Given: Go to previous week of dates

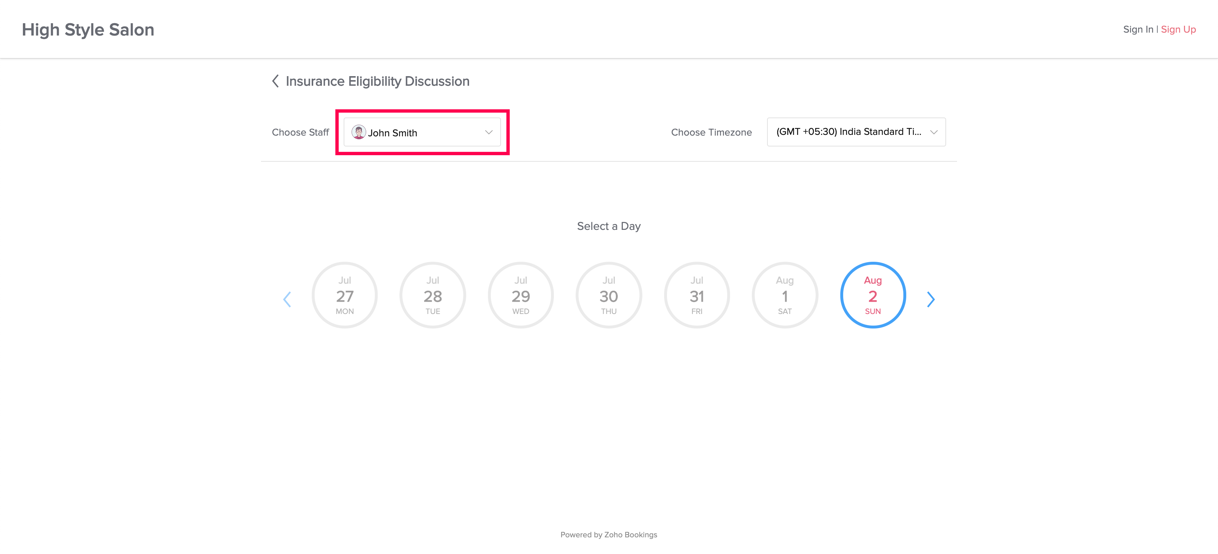Looking at the screenshot, I should tap(287, 299).
